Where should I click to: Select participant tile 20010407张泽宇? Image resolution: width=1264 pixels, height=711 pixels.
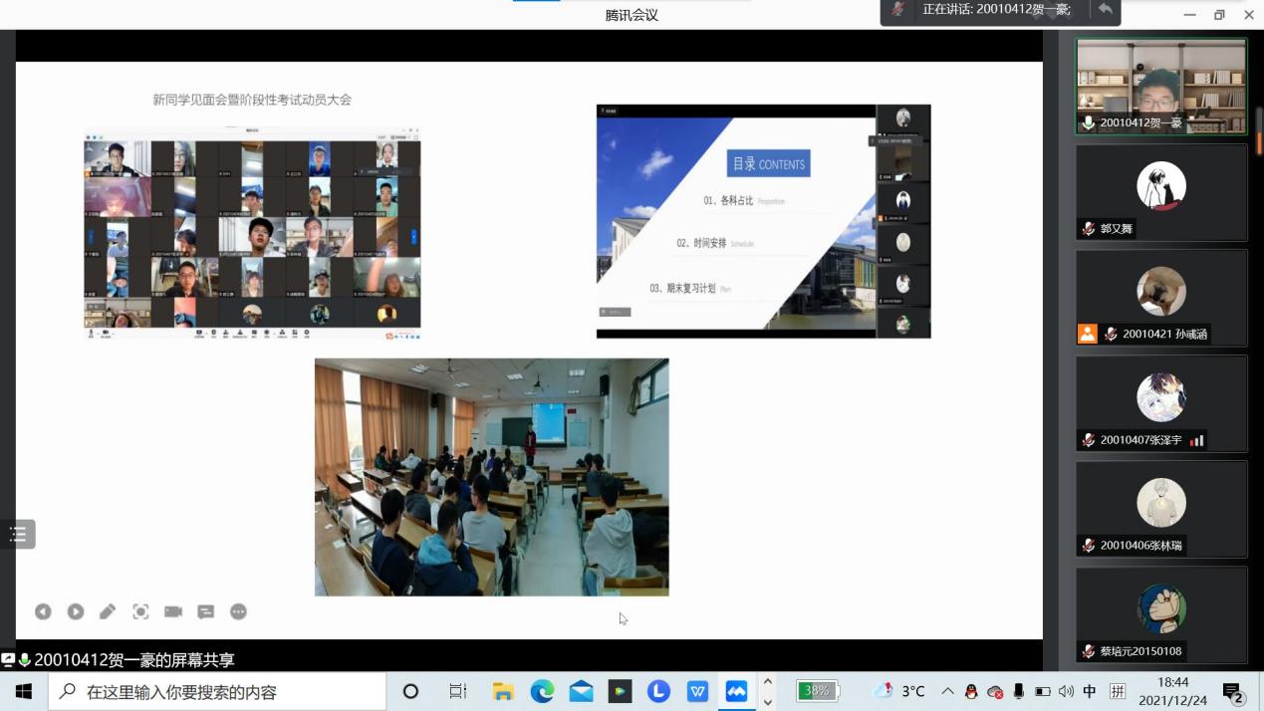click(1161, 403)
